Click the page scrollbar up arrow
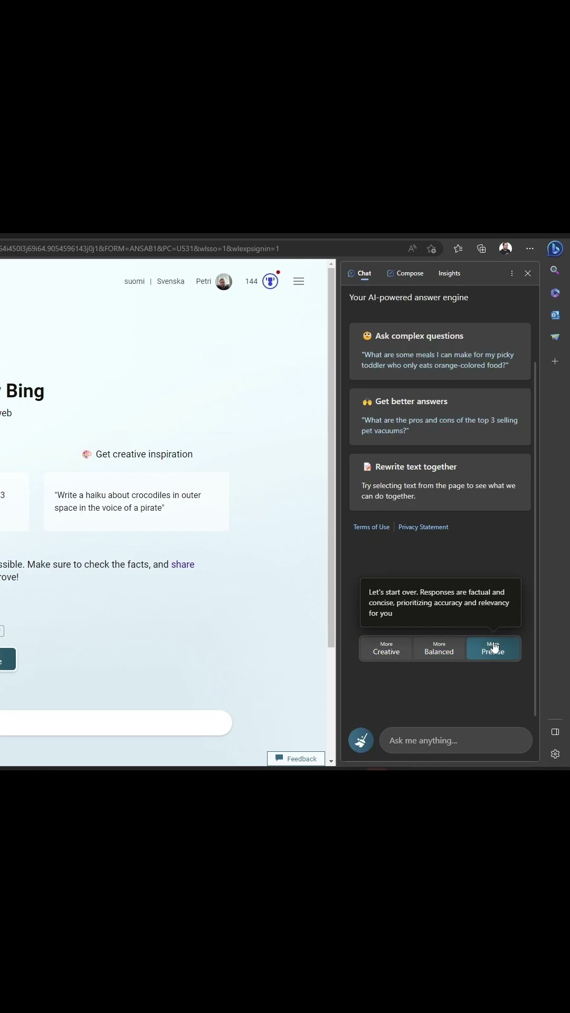Screen dimensions: 570x1013 click(x=331, y=263)
